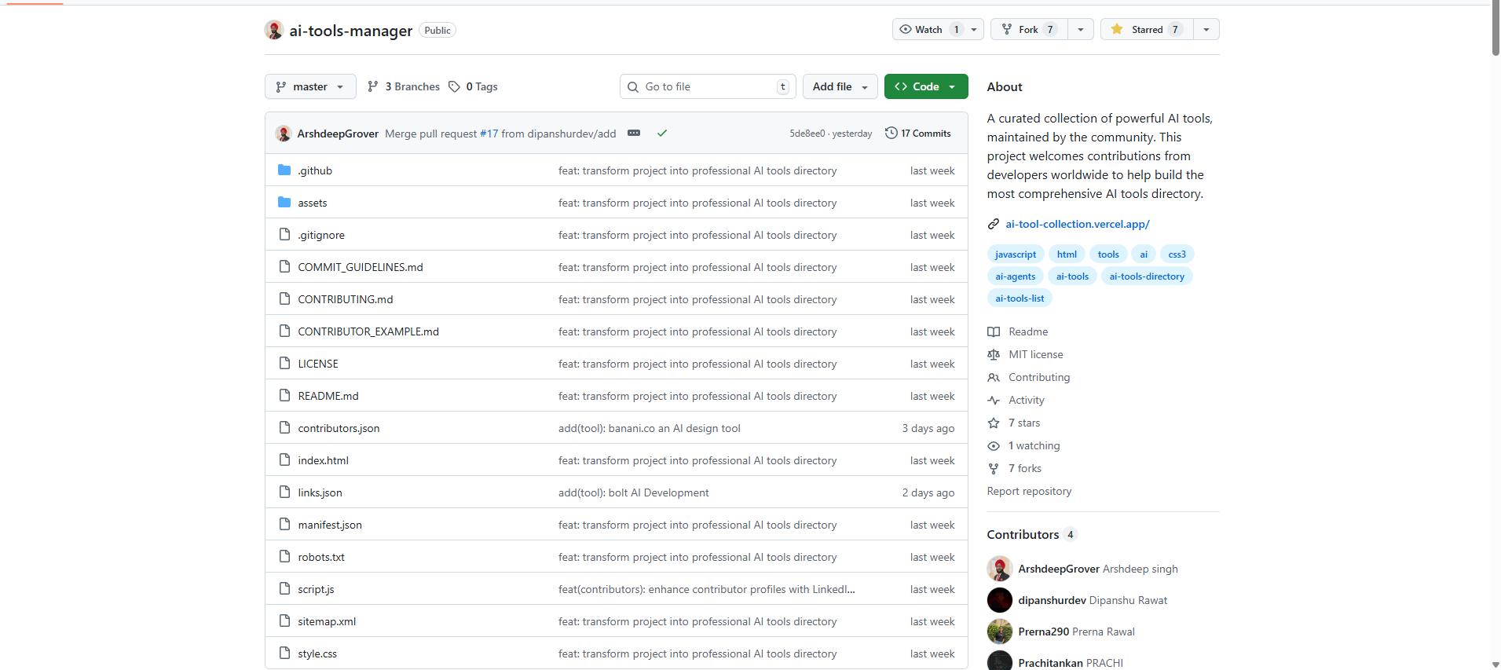Viewport: 1501px width, 670px height.
Task: Open the green Code dropdown
Action: [x=926, y=86]
